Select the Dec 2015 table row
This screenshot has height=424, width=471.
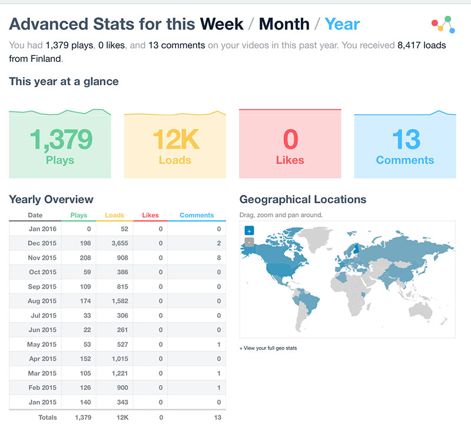click(x=118, y=243)
